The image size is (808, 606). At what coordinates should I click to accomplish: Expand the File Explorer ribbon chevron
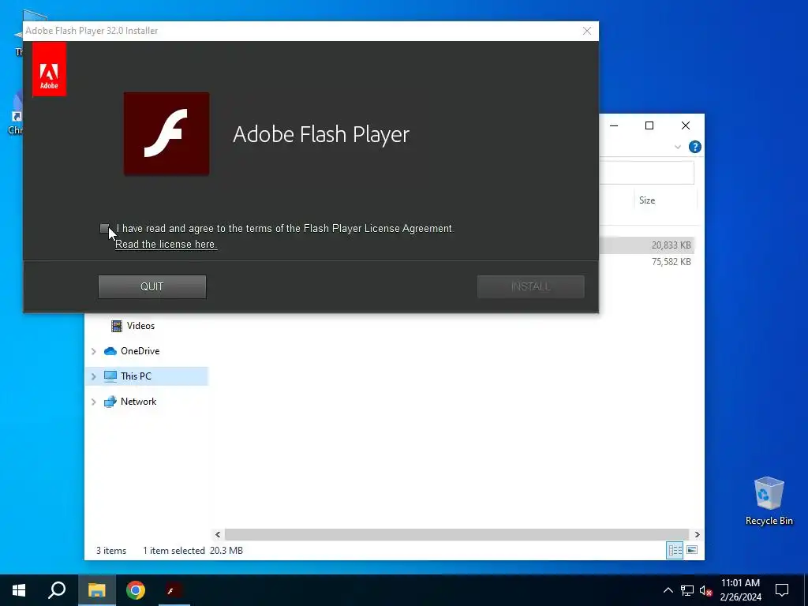coord(678,148)
